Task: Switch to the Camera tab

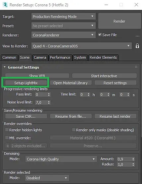Action: click(40, 57)
